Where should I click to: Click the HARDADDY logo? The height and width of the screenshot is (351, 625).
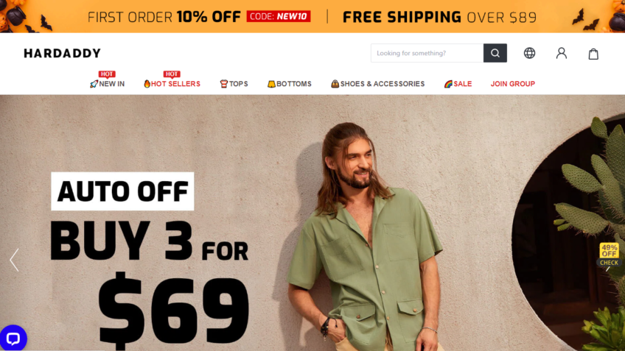coord(62,53)
